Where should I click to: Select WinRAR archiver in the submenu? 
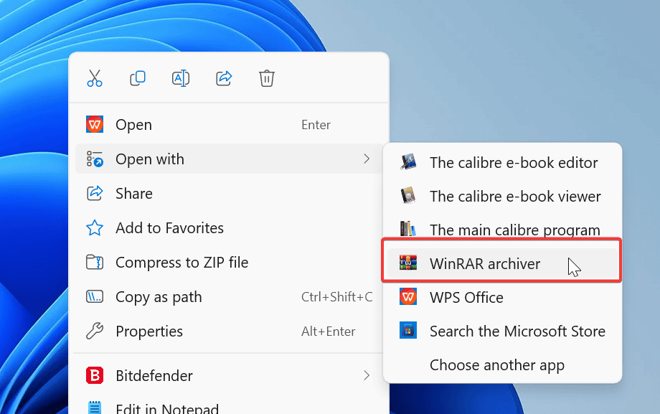502,263
